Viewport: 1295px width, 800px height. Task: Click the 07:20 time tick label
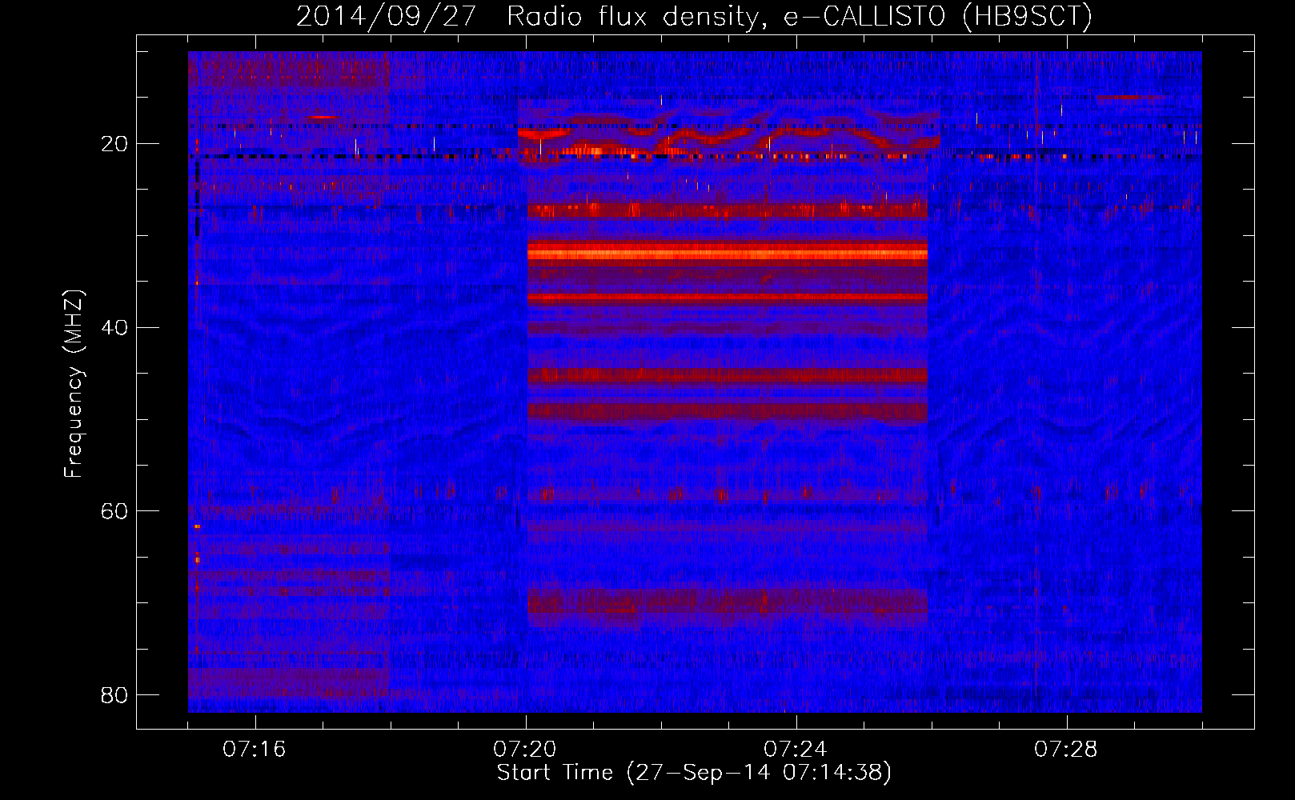pos(525,750)
